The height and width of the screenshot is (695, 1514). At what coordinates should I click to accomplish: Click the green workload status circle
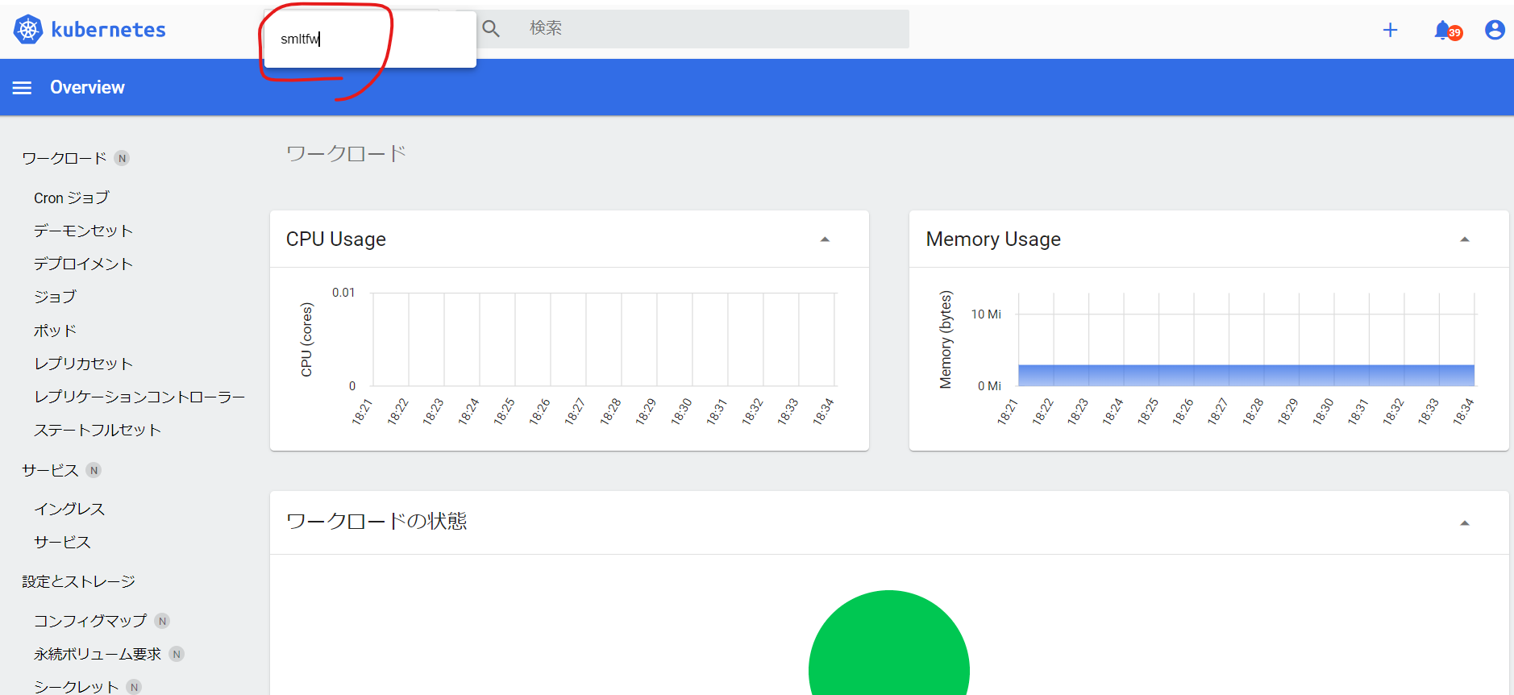888,653
